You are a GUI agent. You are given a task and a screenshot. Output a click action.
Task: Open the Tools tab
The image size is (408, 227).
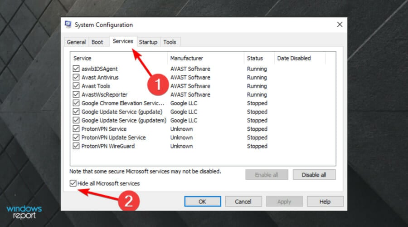coord(170,42)
